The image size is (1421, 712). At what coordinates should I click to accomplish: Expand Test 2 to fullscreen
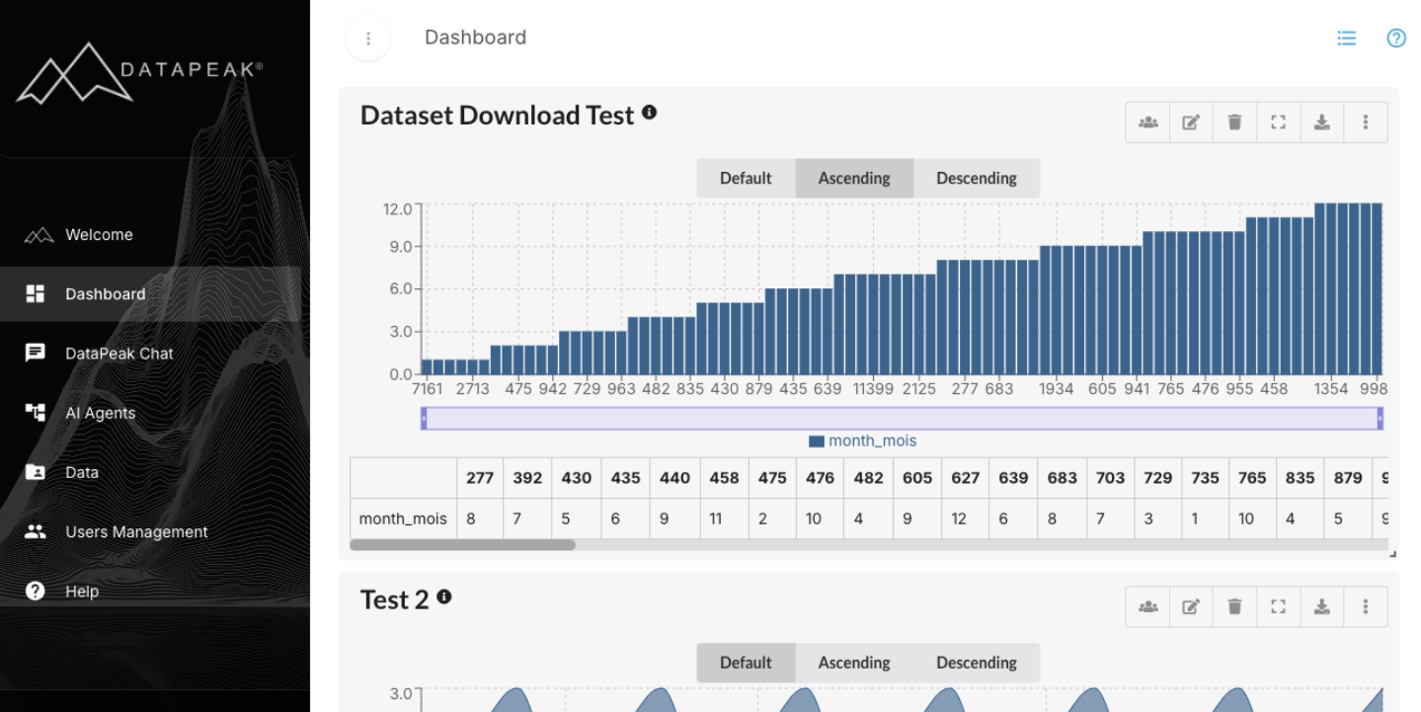click(1278, 605)
